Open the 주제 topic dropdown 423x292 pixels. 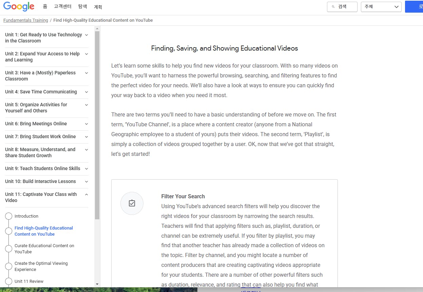(x=381, y=7)
